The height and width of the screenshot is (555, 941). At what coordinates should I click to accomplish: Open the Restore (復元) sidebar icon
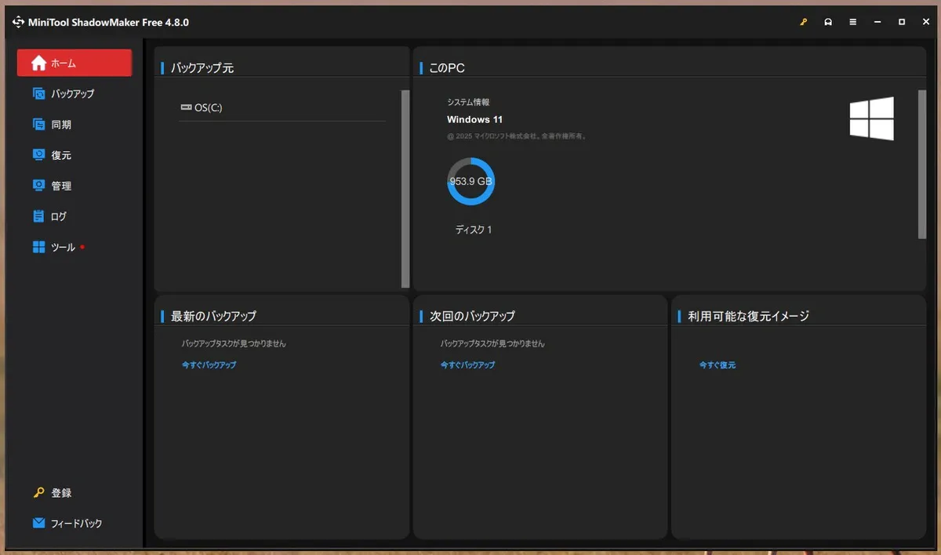(38, 155)
